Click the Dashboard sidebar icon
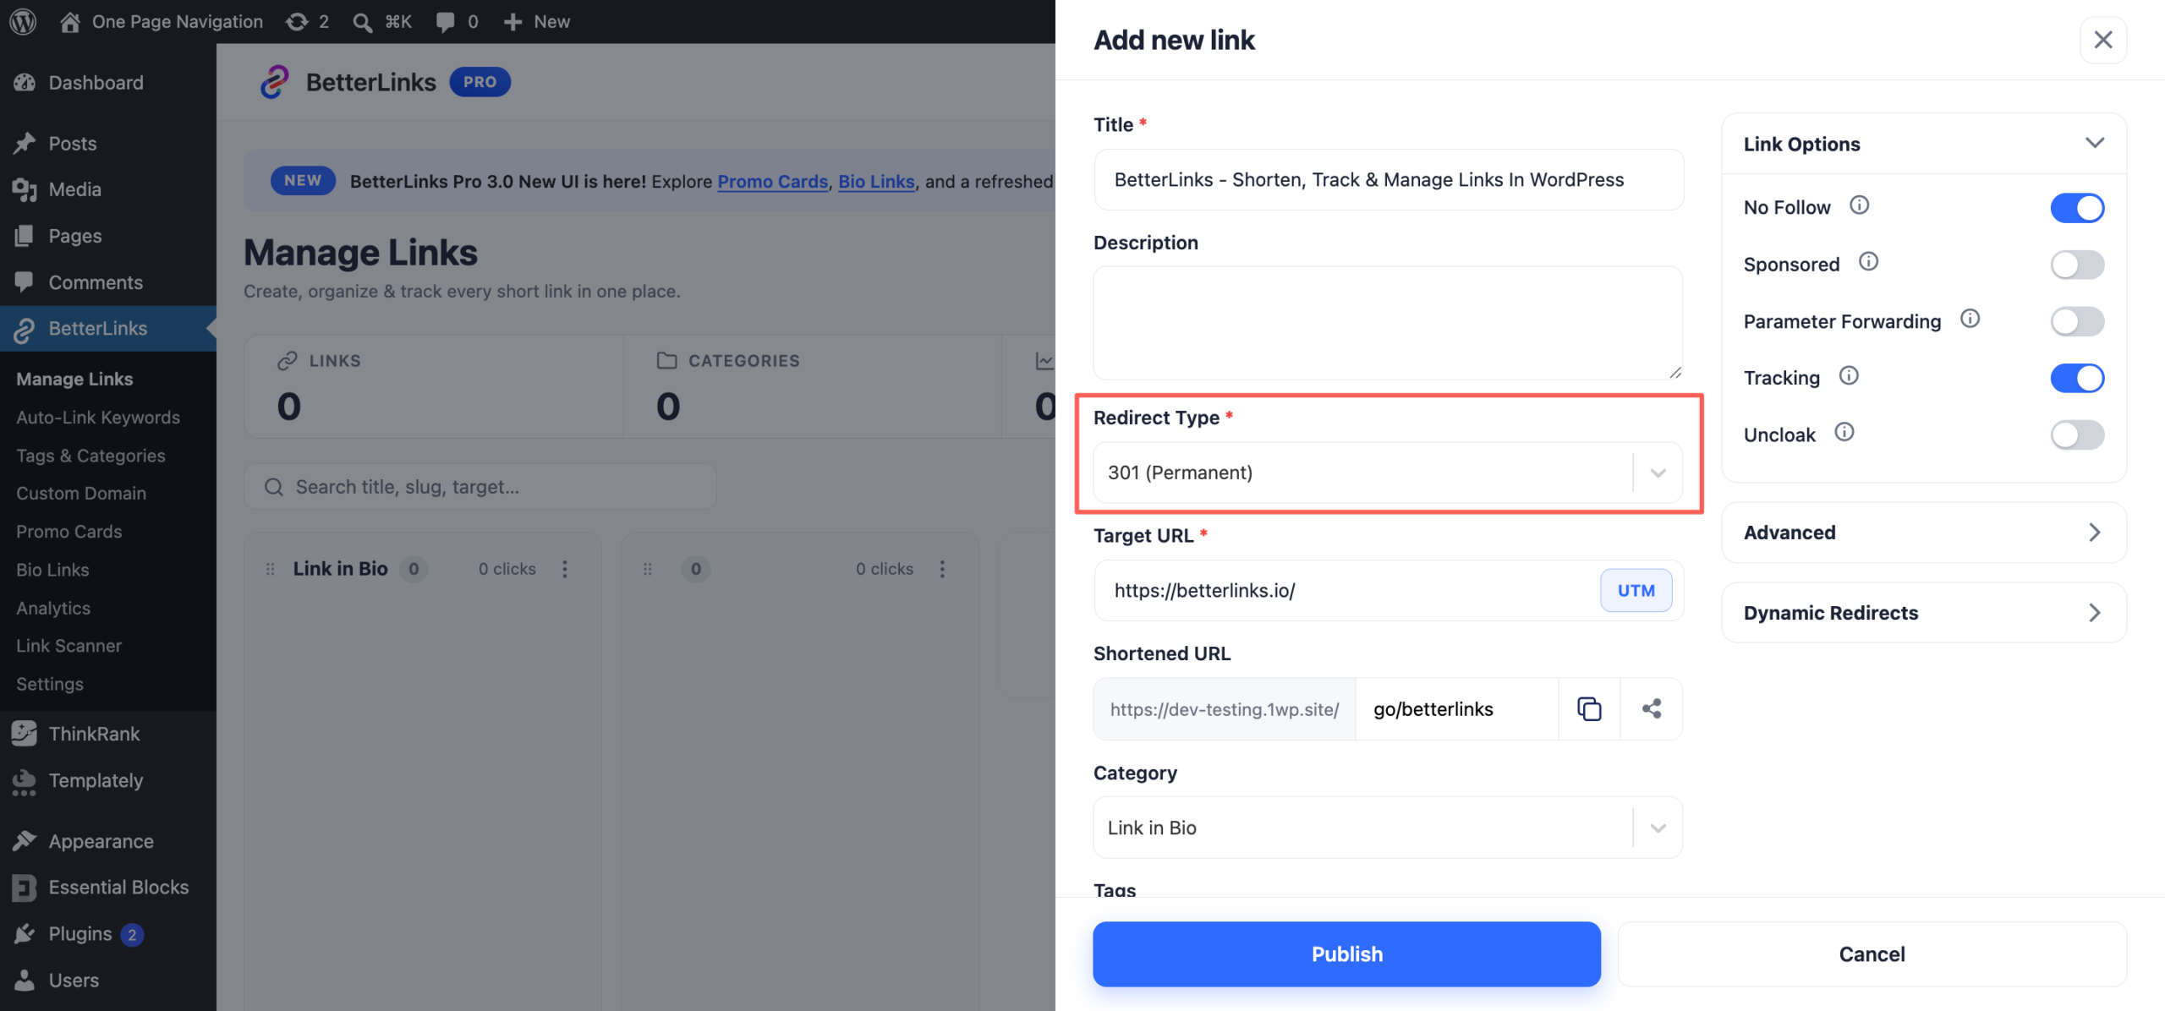 tap(25, 82)
